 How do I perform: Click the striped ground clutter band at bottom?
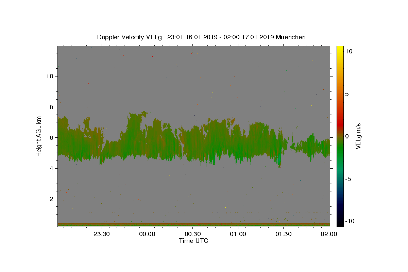193,224
